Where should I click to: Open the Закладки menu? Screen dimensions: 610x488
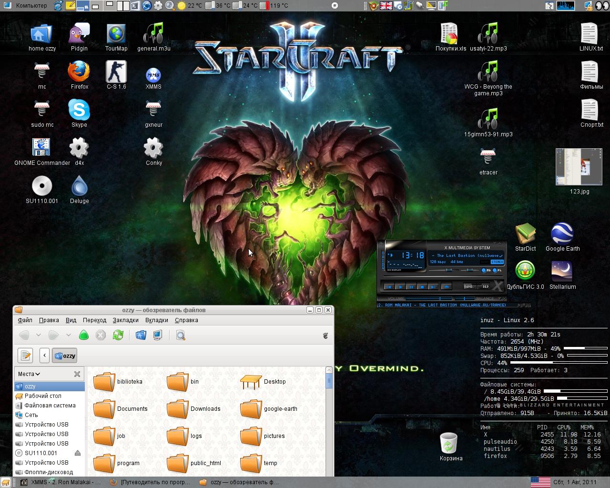point(126,320)
